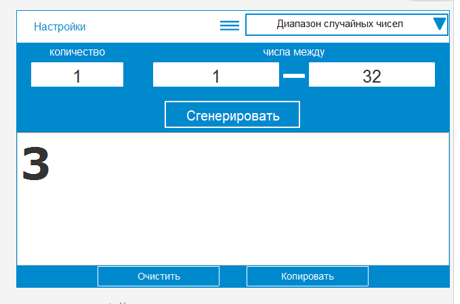Select the maximum value field showing 32
The width and height of the screenshot is (460, 304).
[x=371, y=75]
